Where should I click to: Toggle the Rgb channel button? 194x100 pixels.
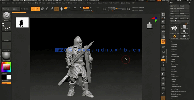click(x=75, y=8)
